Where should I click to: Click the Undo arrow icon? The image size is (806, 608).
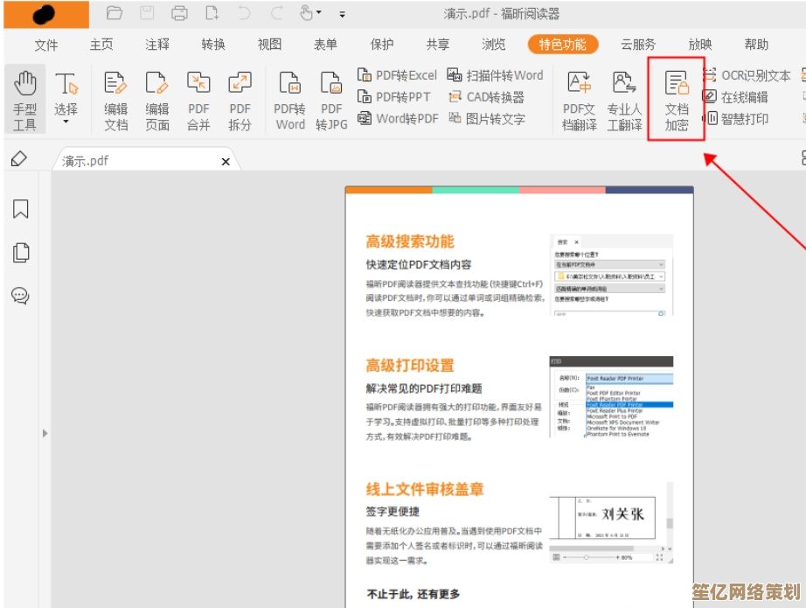click(244, 13)
